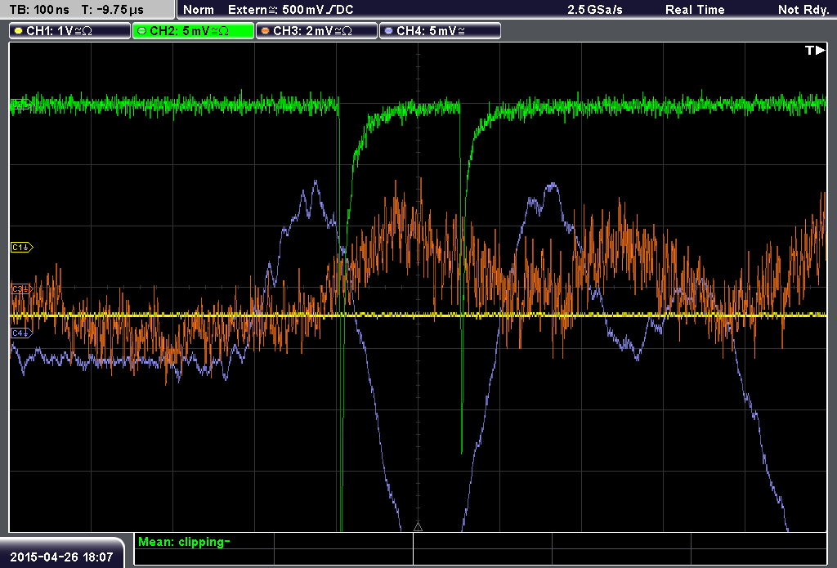Click the trigger position T arrow marker
The image size is (837, 568).
[815, 50]
